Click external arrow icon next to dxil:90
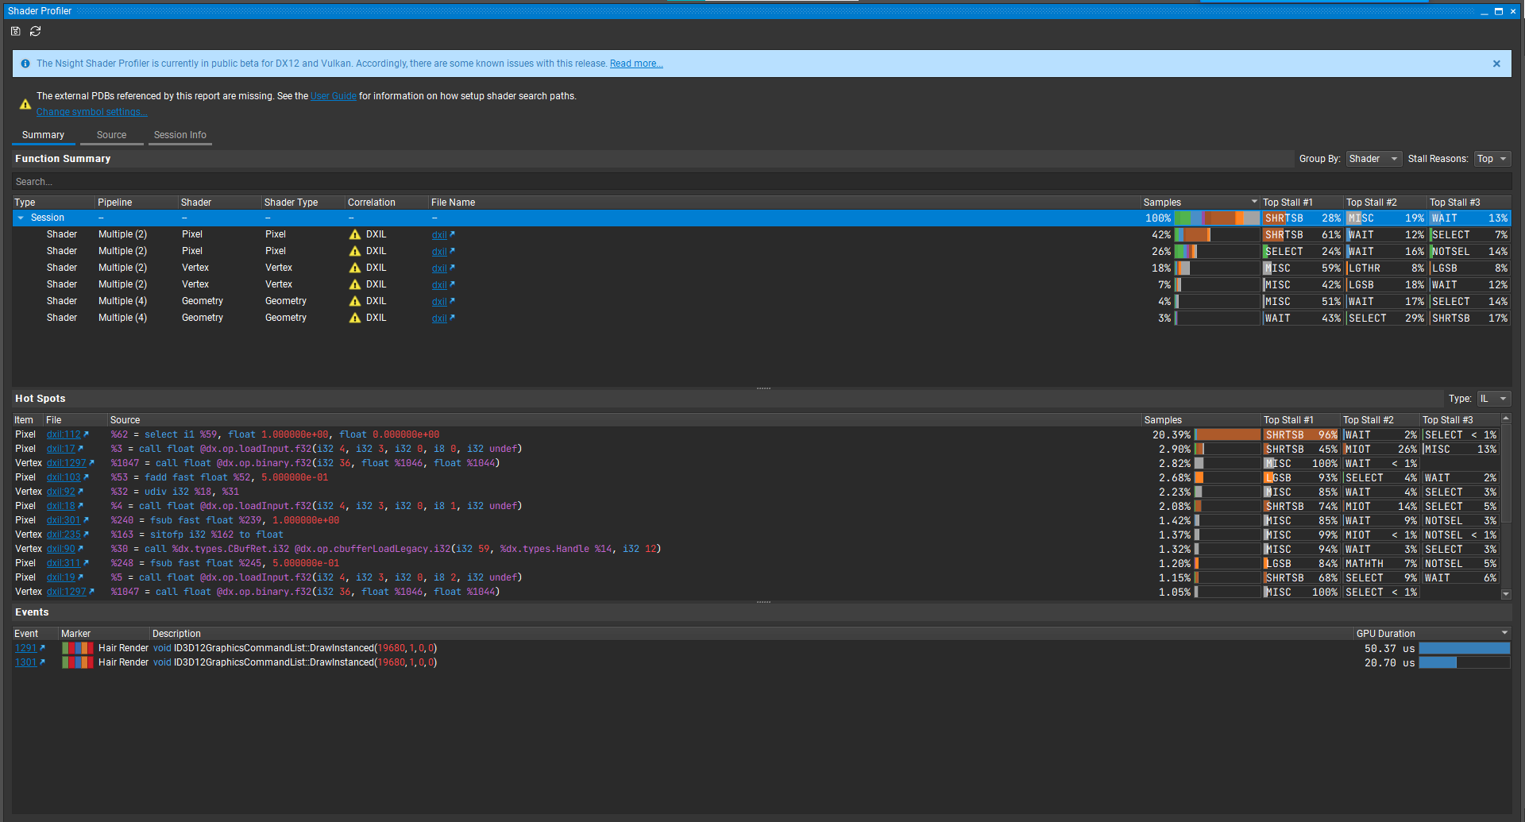1525x822 pixels. tap(80, 549)
